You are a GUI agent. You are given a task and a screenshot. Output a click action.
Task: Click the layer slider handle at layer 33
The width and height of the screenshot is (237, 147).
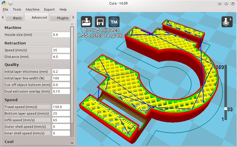pos(226,109)
